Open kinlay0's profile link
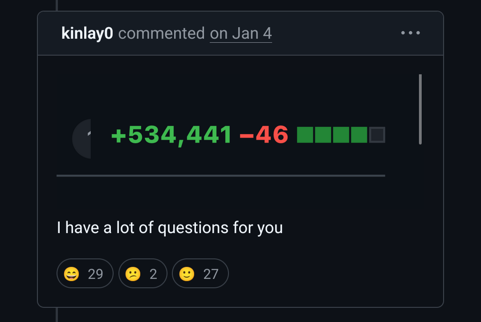Screen dimensions: 481x322 click(x=87, y=33)
